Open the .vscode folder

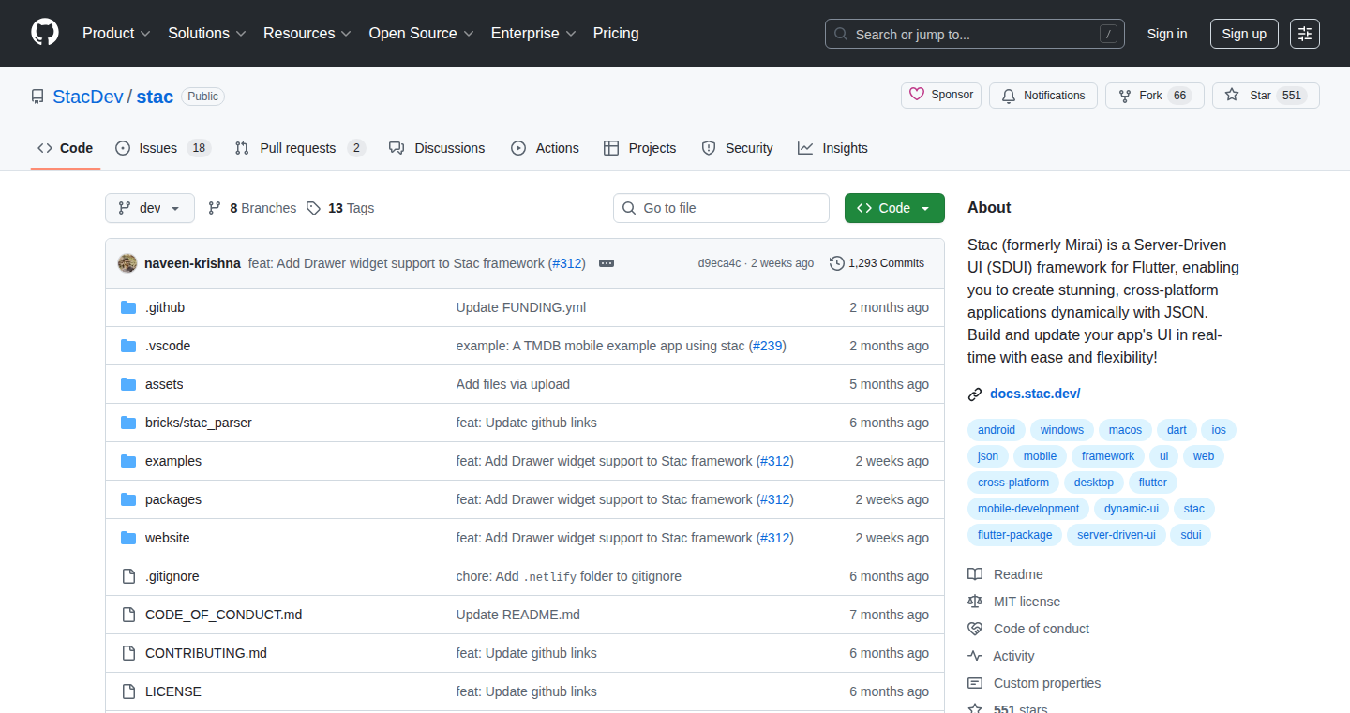pos(168,346)
